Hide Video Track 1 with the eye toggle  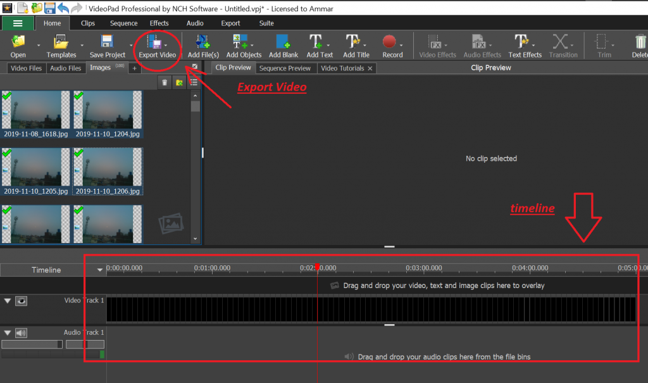click(22, 301)
